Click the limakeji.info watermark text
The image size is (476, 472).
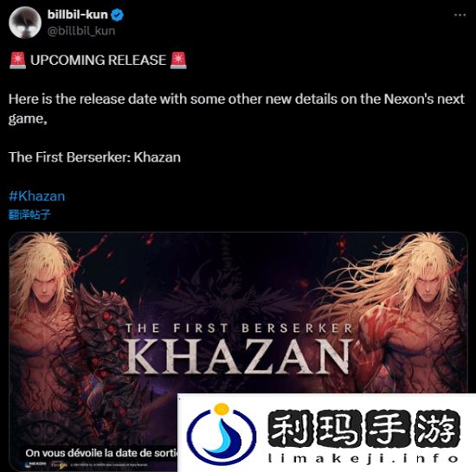pyautogui.click(x=363, y=458)
